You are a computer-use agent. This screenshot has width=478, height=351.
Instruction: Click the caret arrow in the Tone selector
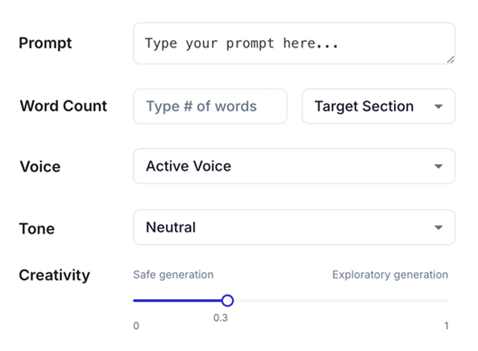point(438,227)
